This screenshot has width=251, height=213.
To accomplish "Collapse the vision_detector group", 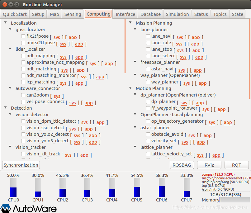I will click(11, 115).
